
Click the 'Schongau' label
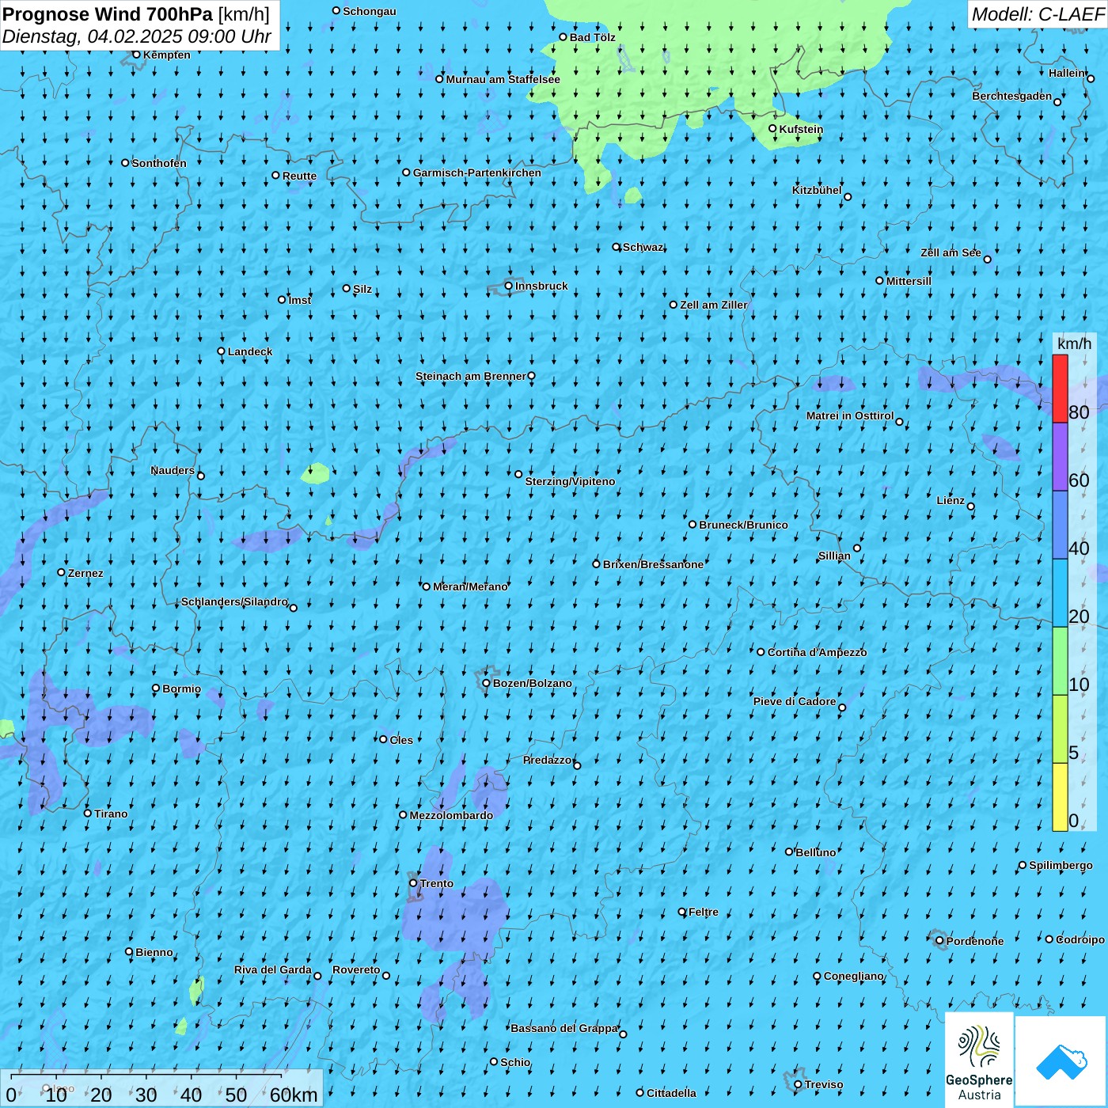370,11
